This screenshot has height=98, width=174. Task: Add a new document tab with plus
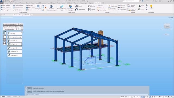[x=32, y=15]
